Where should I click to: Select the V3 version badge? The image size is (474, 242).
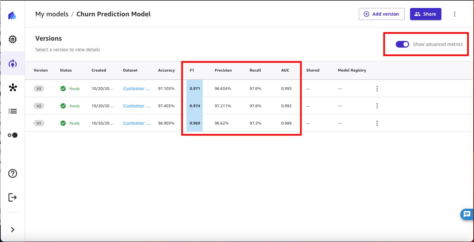39,89
